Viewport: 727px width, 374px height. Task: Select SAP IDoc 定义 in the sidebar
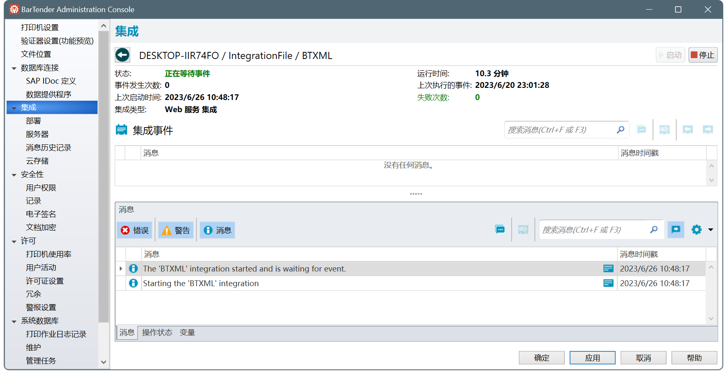tap(51, 81)
